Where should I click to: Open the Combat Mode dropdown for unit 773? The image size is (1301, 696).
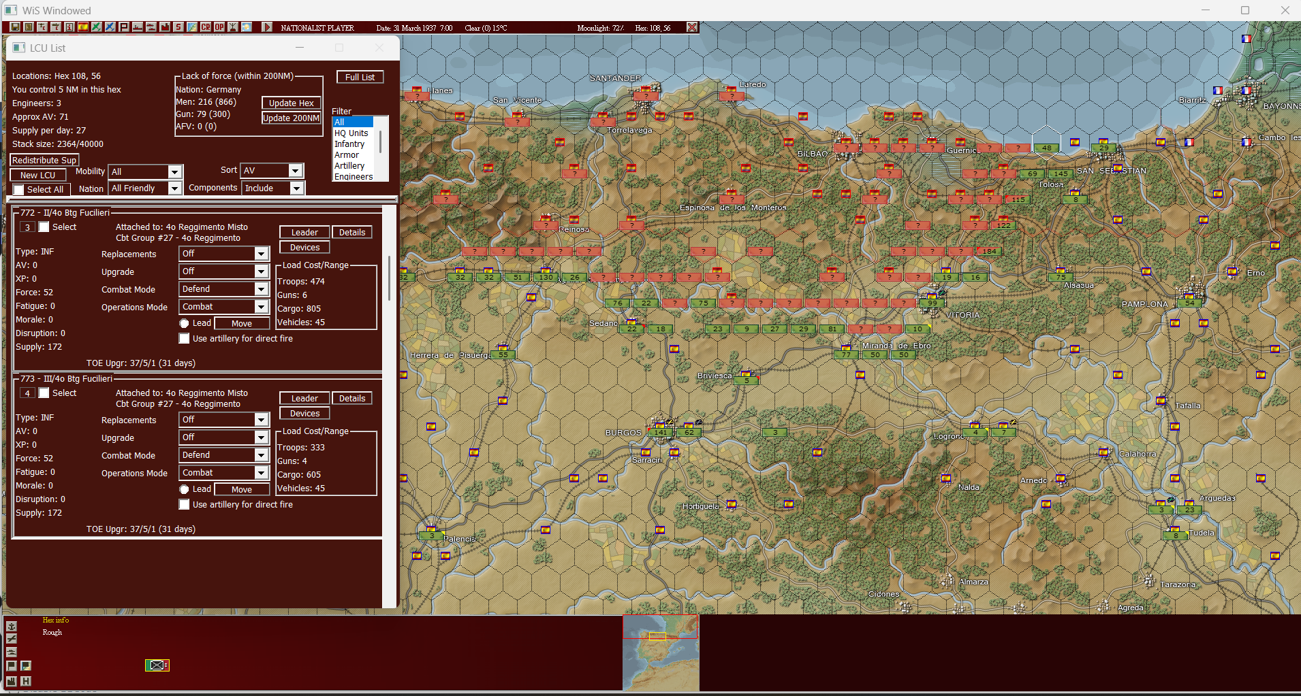262,454
